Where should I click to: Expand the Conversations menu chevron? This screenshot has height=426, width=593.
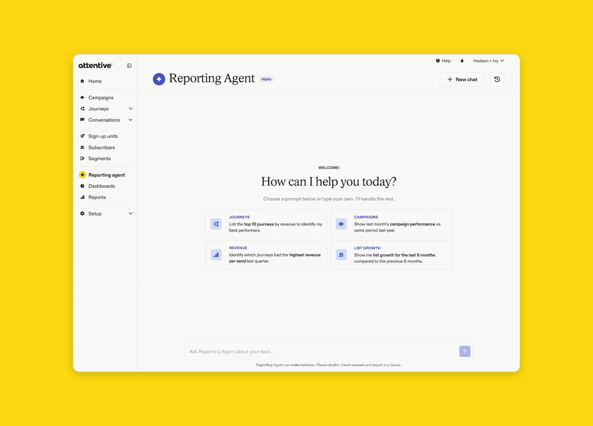[x=131, y=120]
